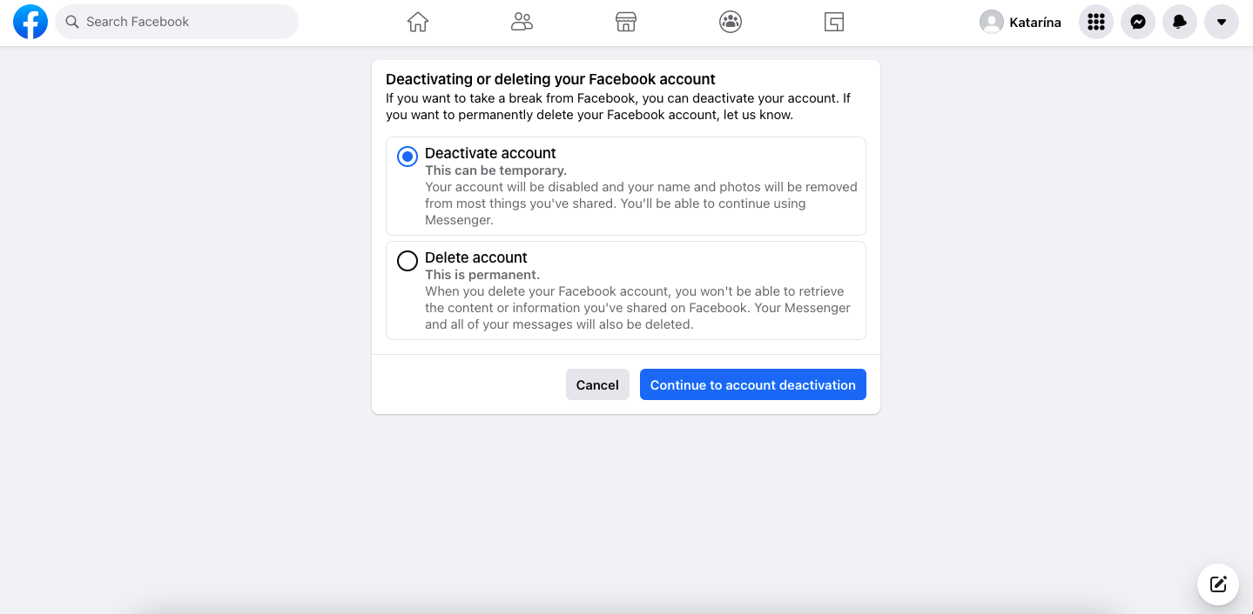
Task: Focus the Search Facebook field
Action: point(177,22)
